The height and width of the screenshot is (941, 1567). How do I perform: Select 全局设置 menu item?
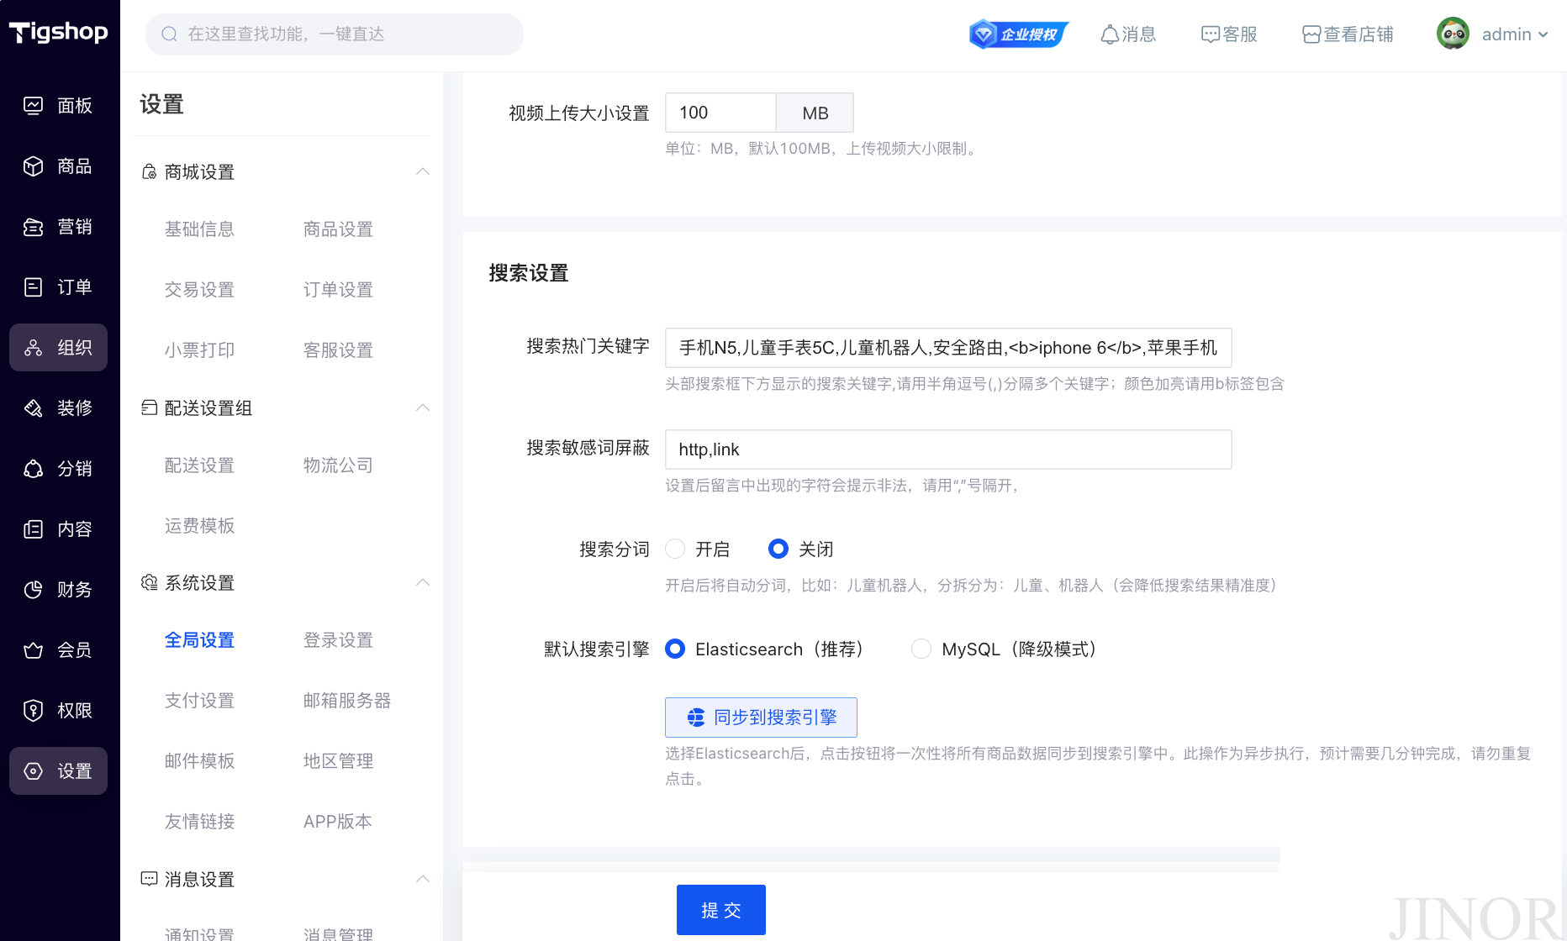click(199, 639)
